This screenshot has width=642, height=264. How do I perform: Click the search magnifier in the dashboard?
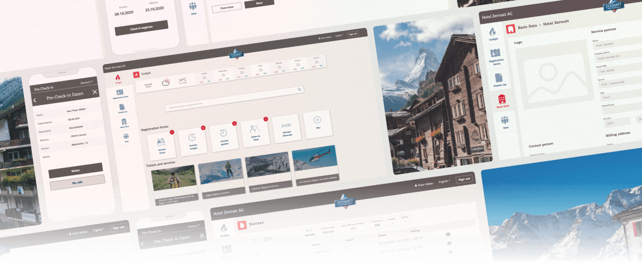tap(299, 89)
